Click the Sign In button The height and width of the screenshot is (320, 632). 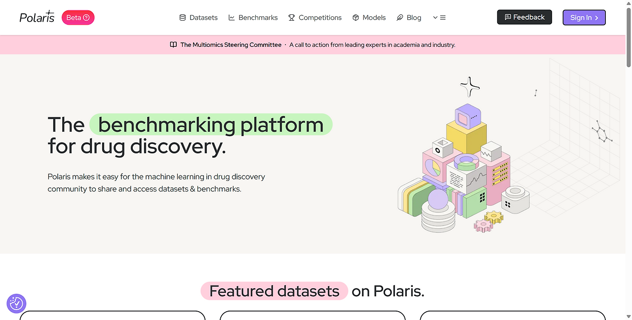584,17
